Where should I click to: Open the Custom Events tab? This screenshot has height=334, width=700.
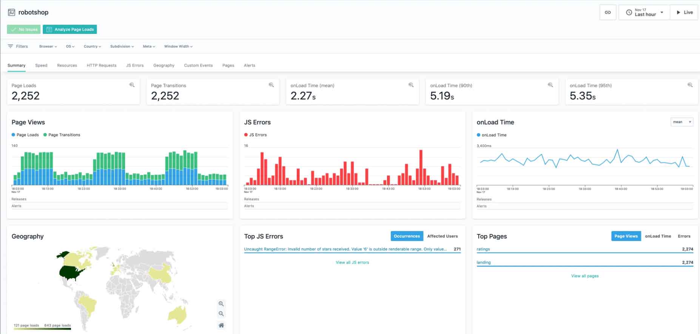198,65
